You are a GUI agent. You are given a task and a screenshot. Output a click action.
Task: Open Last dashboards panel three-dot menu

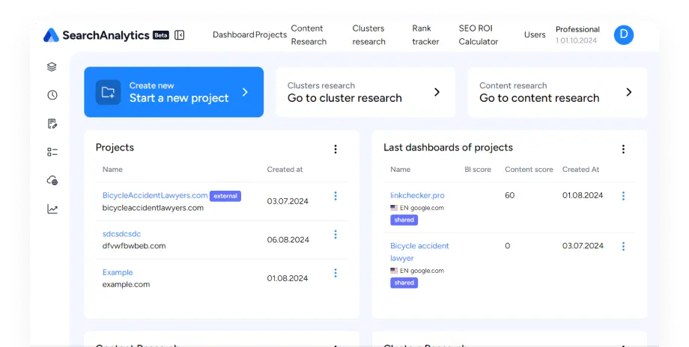[623, 149]
